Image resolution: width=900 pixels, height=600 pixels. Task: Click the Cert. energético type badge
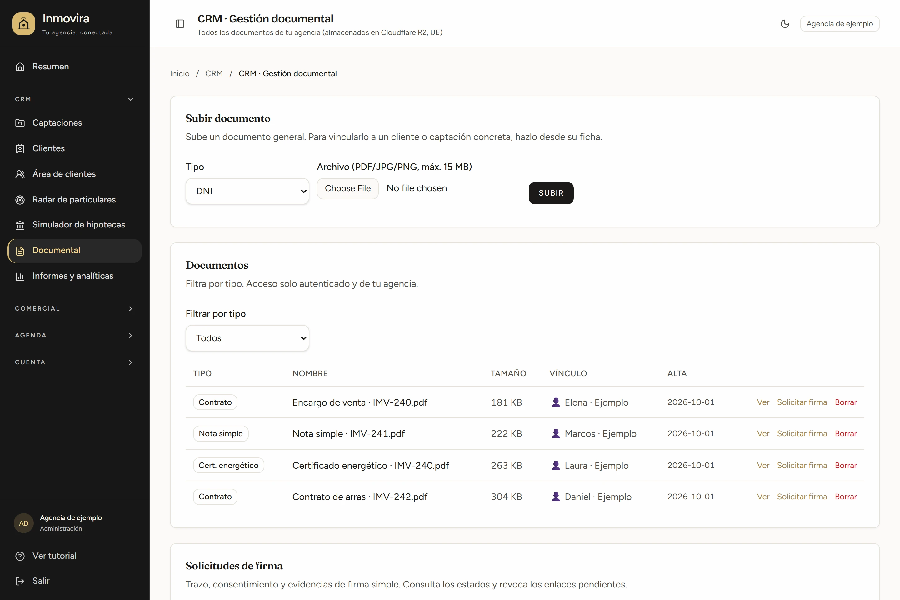(x=228, y=465)
